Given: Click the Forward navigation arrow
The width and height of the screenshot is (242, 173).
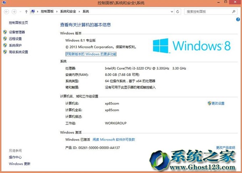Looking at the screenshot, I should tap(14, 12).
